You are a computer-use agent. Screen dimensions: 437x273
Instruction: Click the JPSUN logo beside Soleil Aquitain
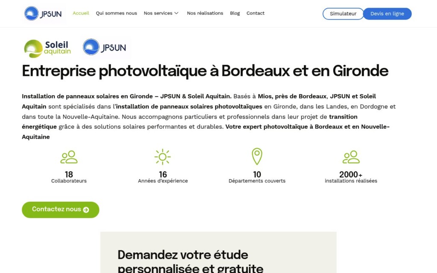[x=105, y=47]
